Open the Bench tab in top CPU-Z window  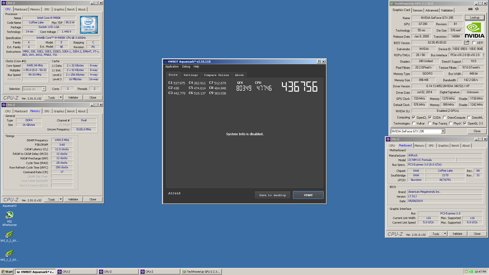(x=71, y=9)
